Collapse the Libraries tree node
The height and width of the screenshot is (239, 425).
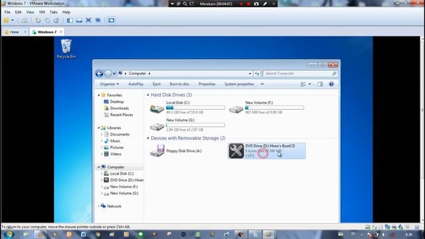pyautogui.click(x=99, y=127)
